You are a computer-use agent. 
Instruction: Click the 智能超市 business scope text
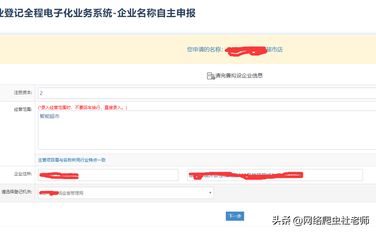(x=49, y=116)
